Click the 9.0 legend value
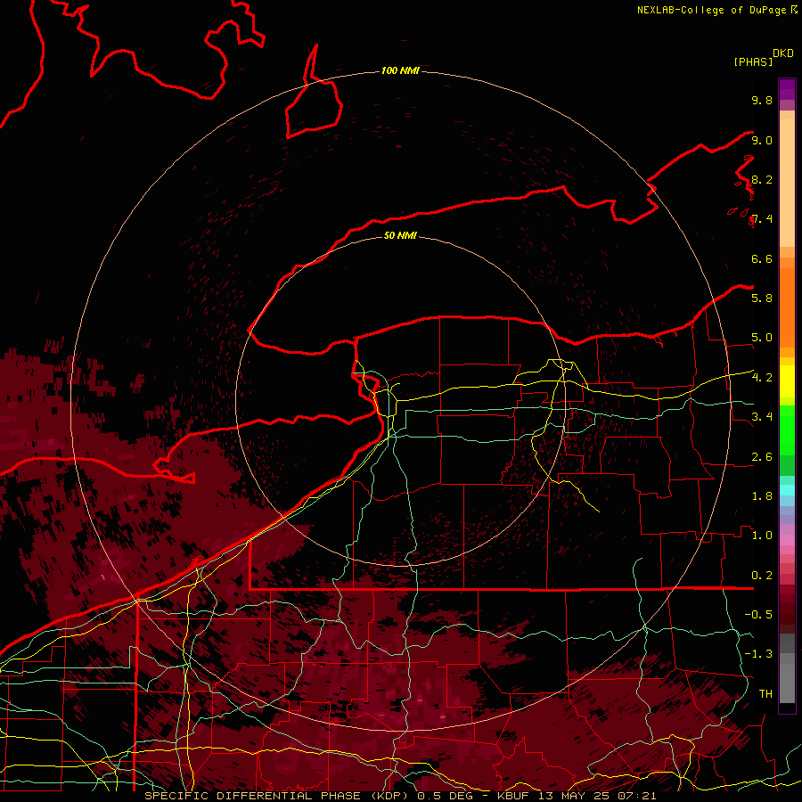 tap(762, 140)
